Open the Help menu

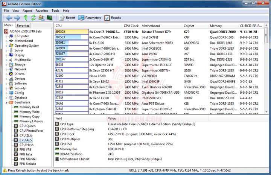coord(66,11)
